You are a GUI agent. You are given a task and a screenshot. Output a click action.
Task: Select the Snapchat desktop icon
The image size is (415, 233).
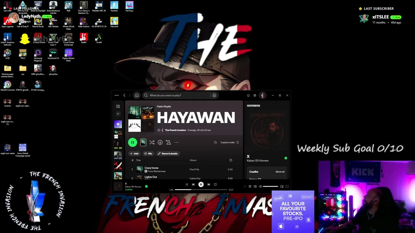[25, 39]
